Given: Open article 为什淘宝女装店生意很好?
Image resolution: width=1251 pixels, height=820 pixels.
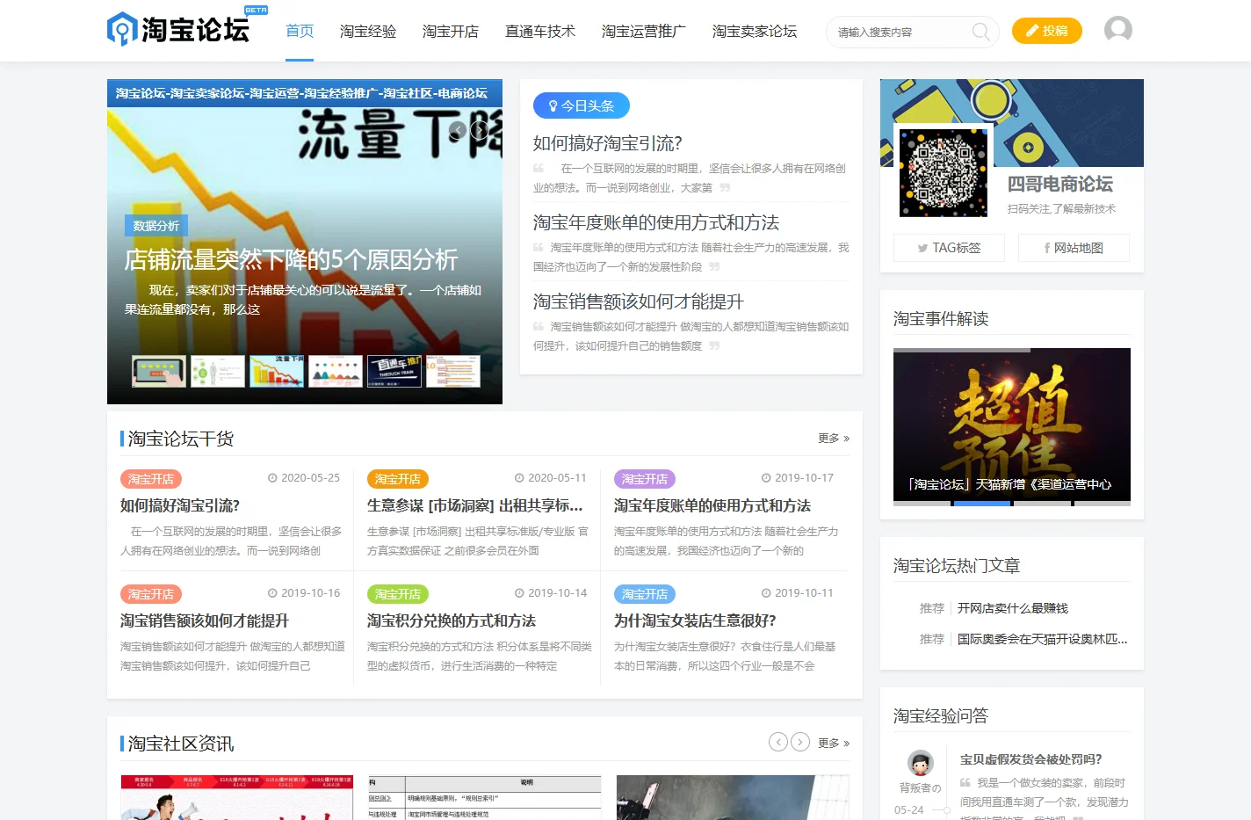Looking at the screenshot, I should coord(695,620).
